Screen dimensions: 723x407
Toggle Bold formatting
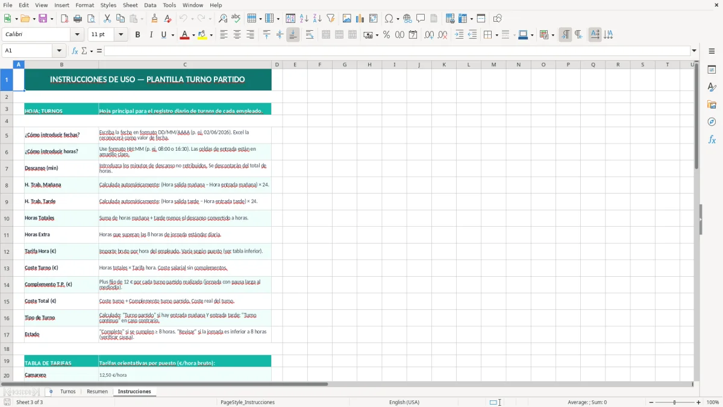(137, 35)
